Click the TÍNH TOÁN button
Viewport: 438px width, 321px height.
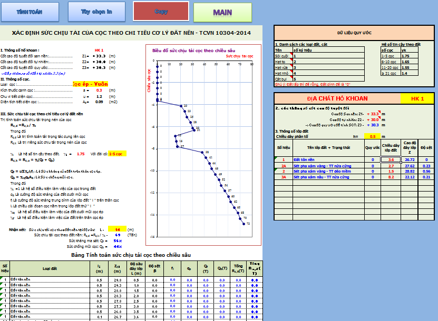coord(30,12)
